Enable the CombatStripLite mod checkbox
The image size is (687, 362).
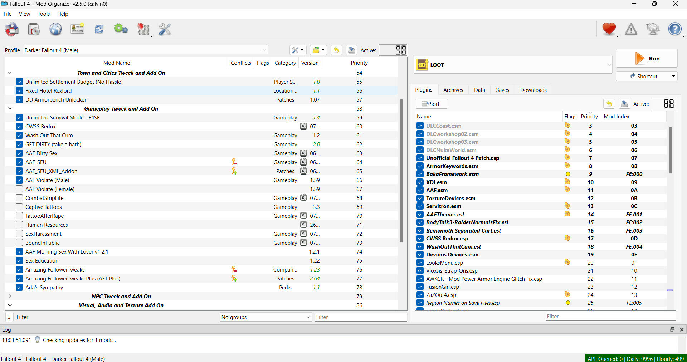[19, 198]
